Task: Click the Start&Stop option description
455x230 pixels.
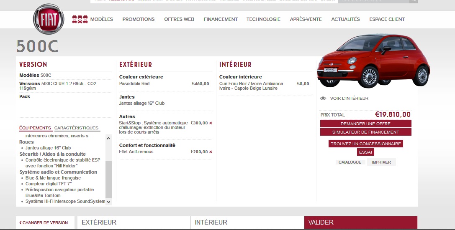Action: coord(154,128)
